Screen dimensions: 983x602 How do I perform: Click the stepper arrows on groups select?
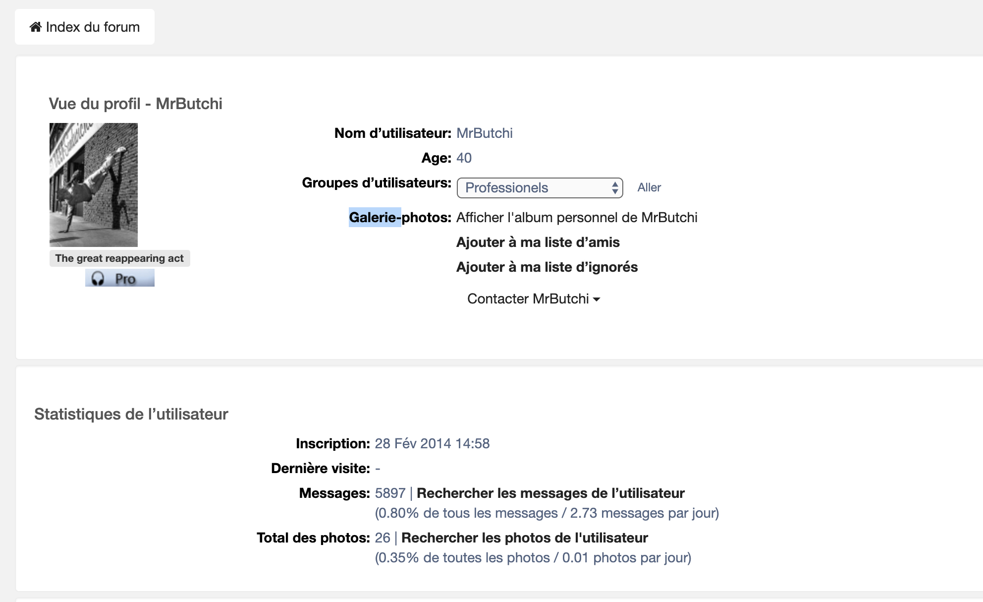(x=615, y=187)
